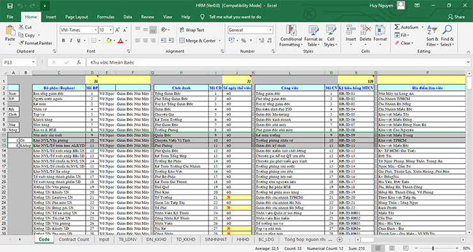This screenshot has height=252, width=473.
Task: Toggle bold formatting
Action: (63, 40)
